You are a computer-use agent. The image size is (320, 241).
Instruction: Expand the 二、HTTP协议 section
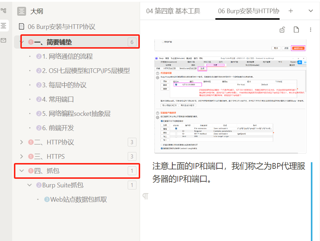pyautogui.click(x=22, y=142)
